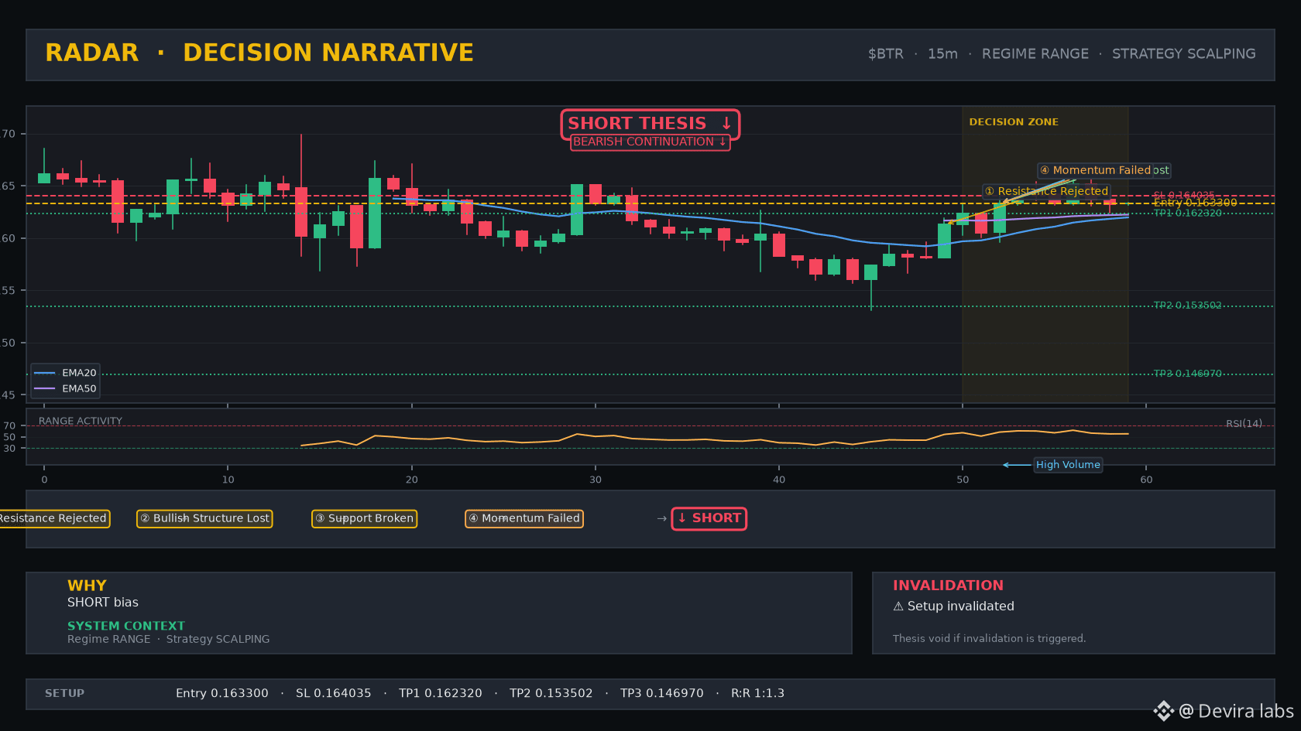Click the RSI(14) indicator label

coord(1244,423)
